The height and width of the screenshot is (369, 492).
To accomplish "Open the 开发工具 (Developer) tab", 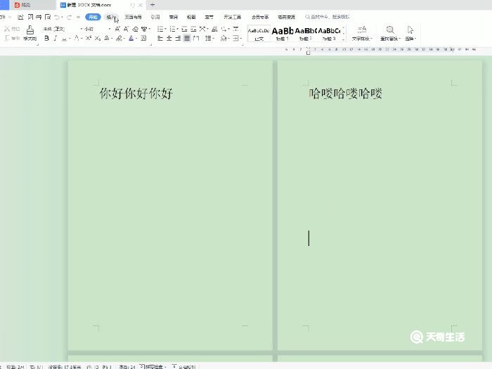I will (x=233, y=17).
